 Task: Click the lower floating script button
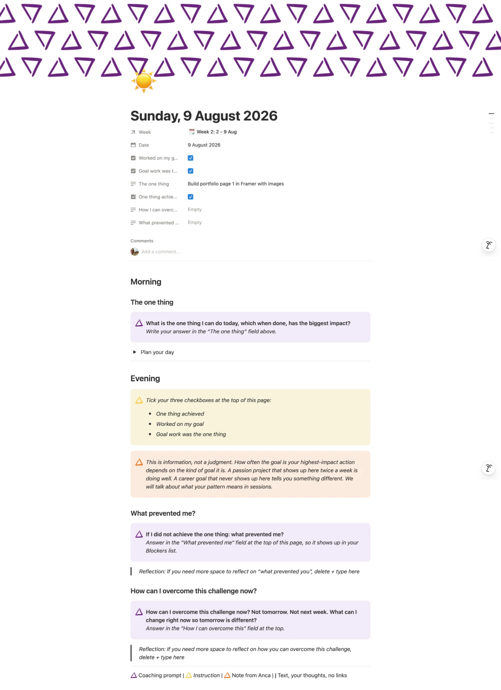[489, 468]
